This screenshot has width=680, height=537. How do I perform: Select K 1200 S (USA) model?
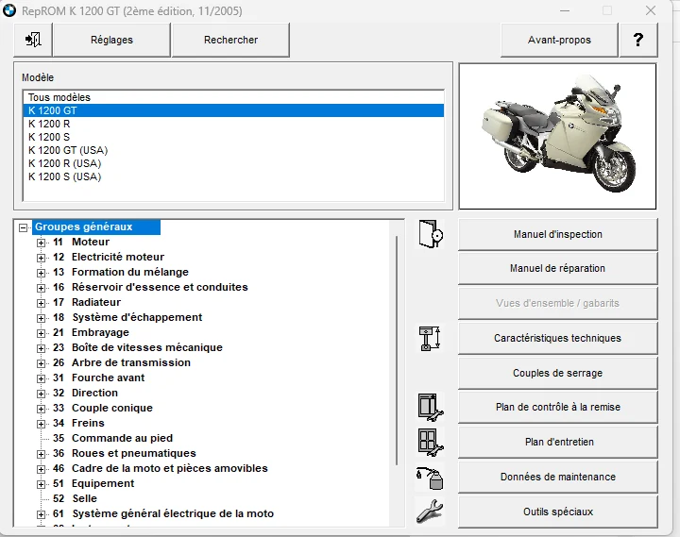[x=65, y=176]
